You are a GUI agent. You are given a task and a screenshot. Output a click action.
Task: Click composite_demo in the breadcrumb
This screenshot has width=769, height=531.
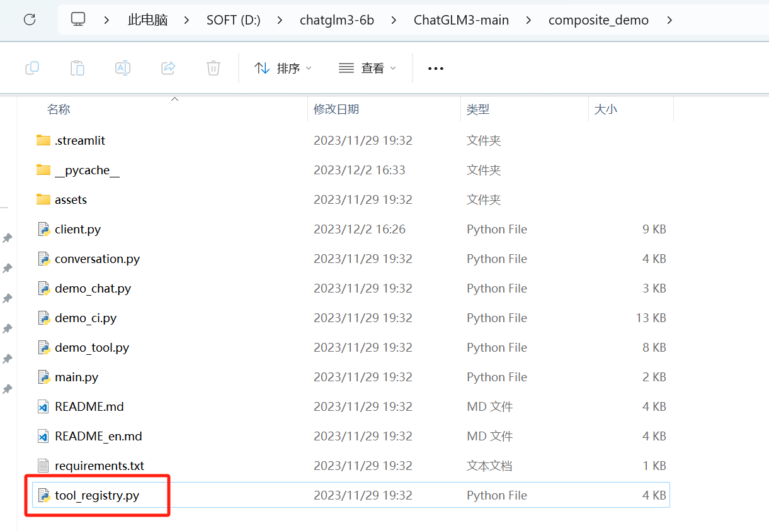click(x=598, y=20)
